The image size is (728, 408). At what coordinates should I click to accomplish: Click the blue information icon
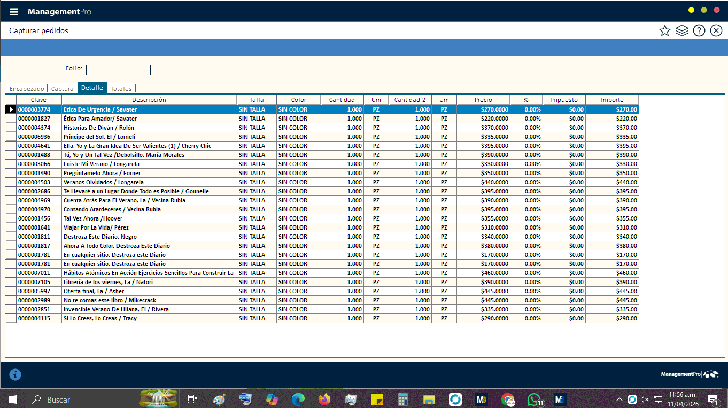coord(16,375)
